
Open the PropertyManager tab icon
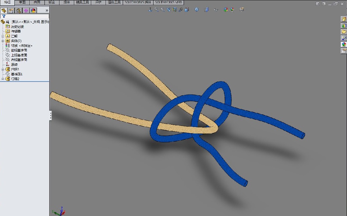11,10
